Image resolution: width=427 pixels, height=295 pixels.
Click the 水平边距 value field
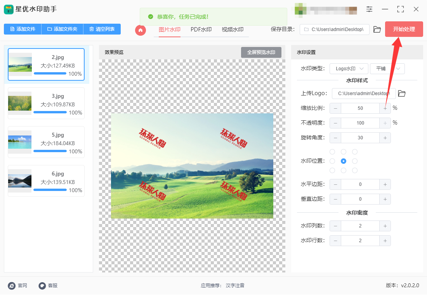(360, 184)
